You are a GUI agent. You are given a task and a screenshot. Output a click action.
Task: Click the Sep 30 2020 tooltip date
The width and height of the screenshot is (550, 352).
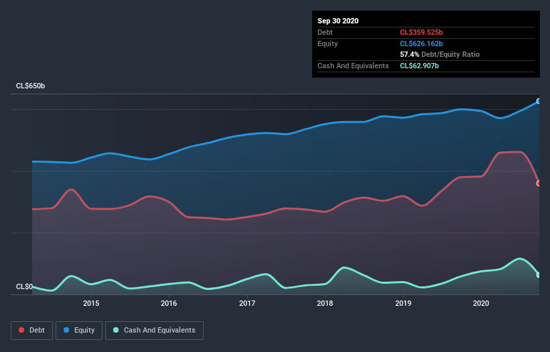click(338, 21)
